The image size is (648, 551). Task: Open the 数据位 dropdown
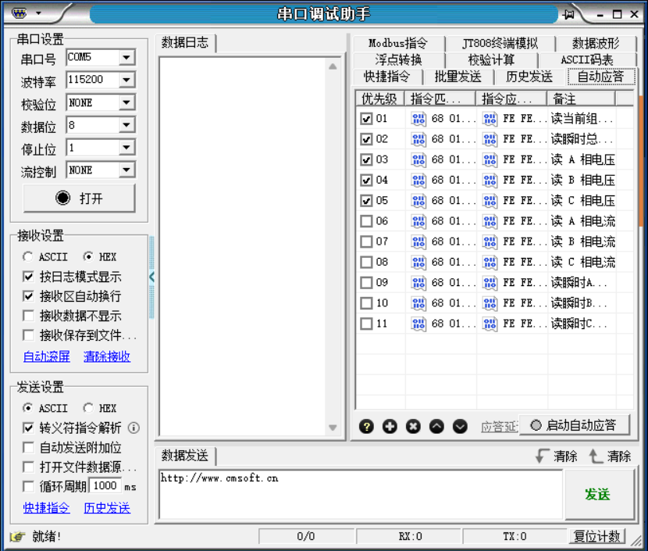(126, 124)
